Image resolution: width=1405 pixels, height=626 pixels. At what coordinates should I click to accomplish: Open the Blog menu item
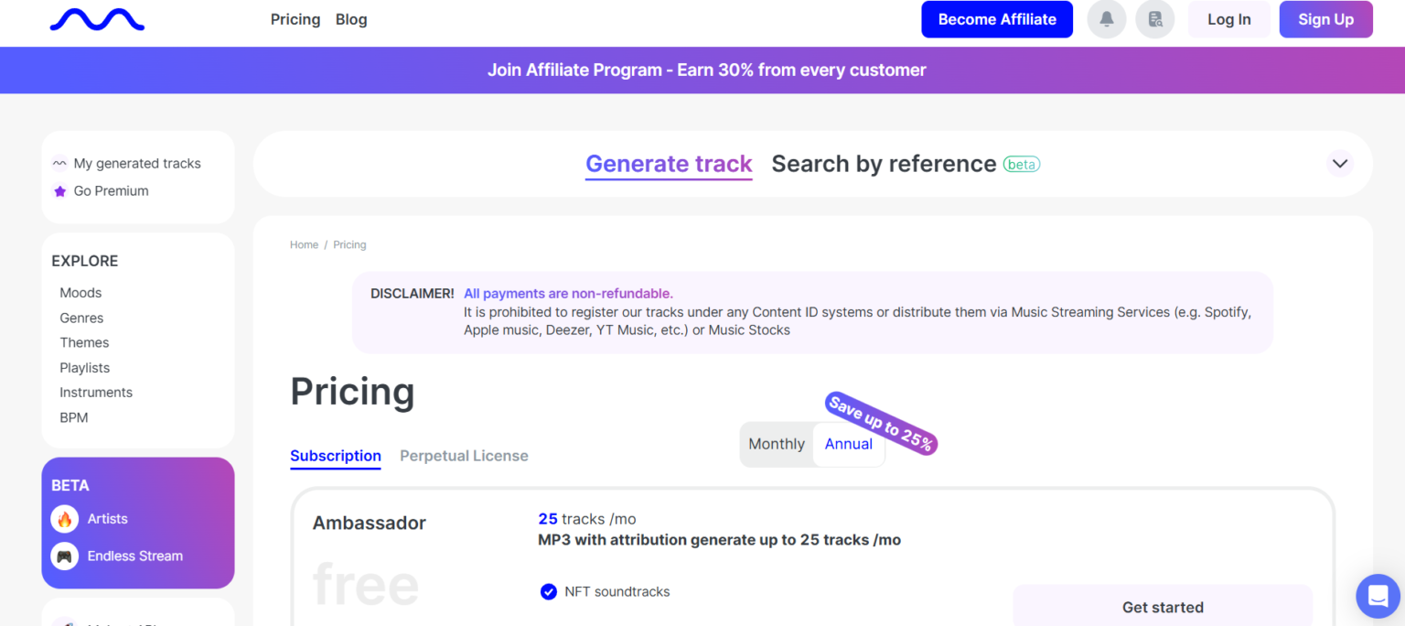coord(351,18)
